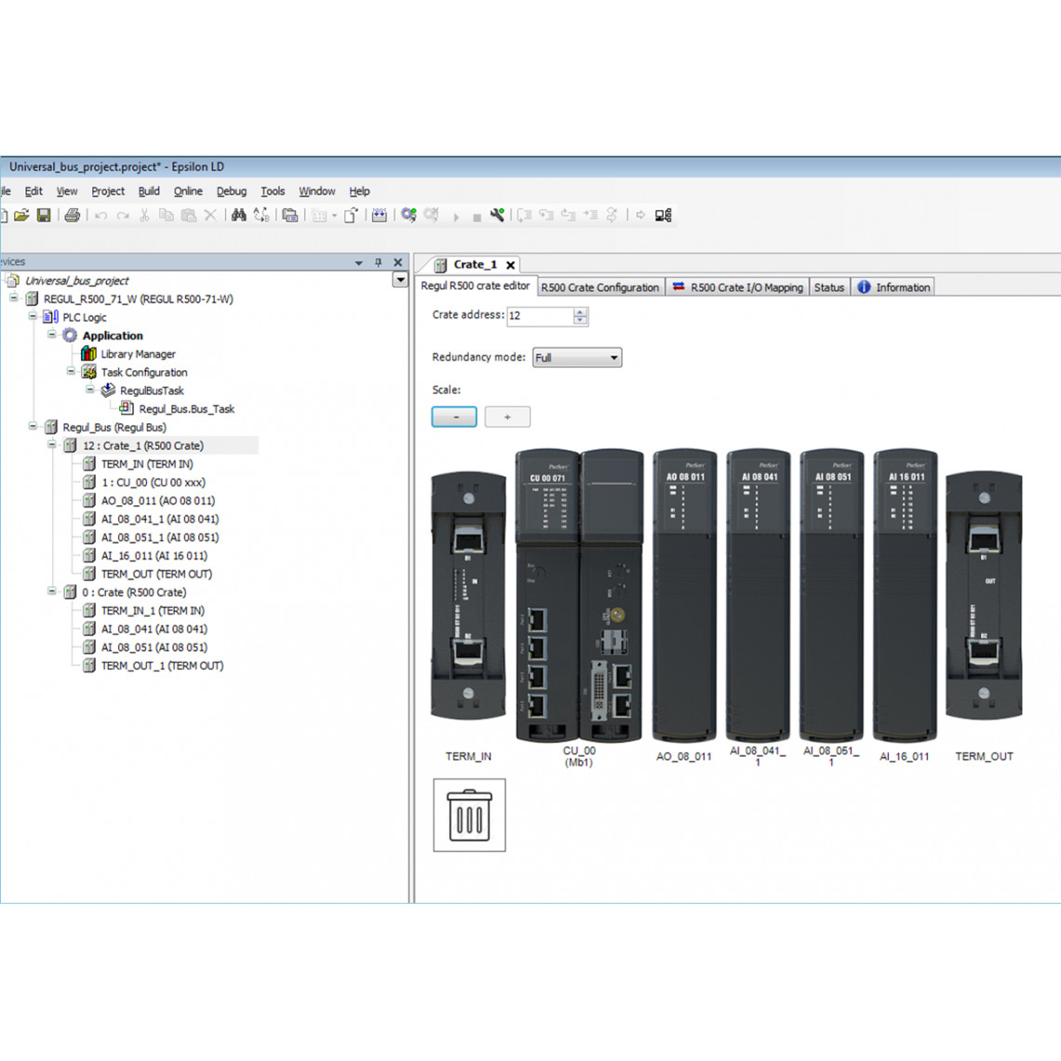Paste from clipboard toolbar icon
Viewport: 1061px width, 1061px height.
[189, 215]
